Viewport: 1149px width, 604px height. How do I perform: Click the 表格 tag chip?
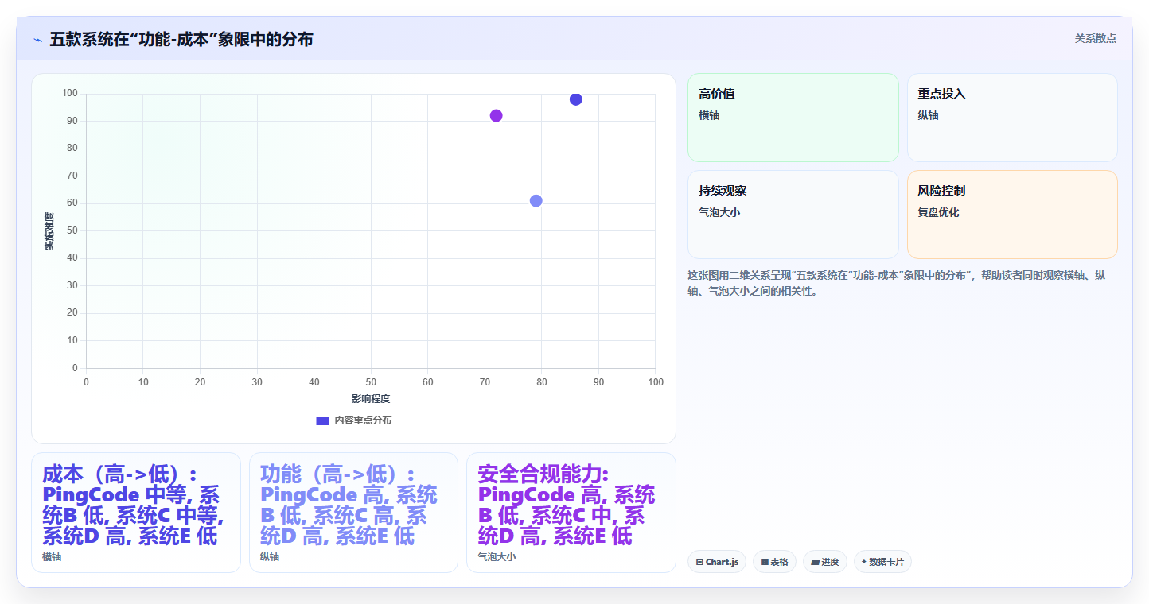pyautogui.click(x=774, y=562)
